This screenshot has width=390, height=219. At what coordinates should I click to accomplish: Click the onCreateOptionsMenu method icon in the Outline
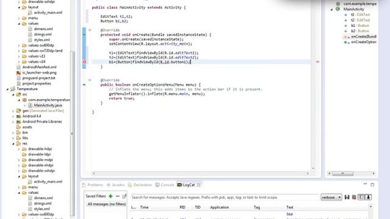click(346, 42)
